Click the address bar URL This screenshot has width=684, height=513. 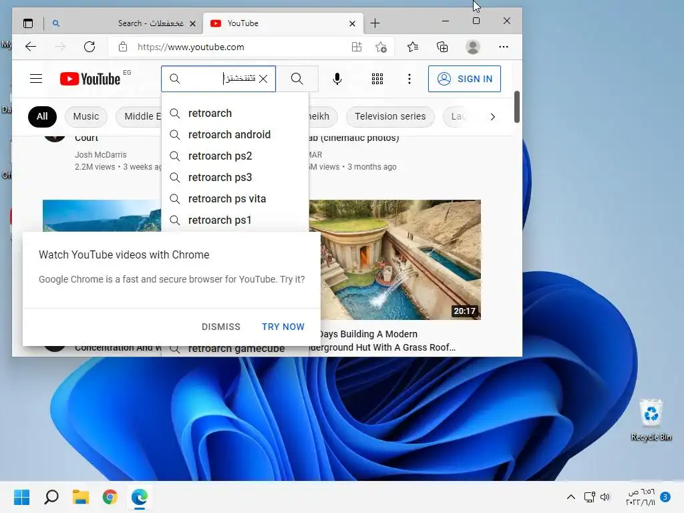click(x=190, y=47)
